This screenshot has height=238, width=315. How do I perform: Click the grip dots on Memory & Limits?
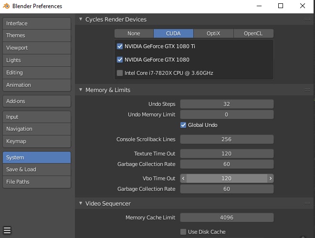[x=307, y=90]
